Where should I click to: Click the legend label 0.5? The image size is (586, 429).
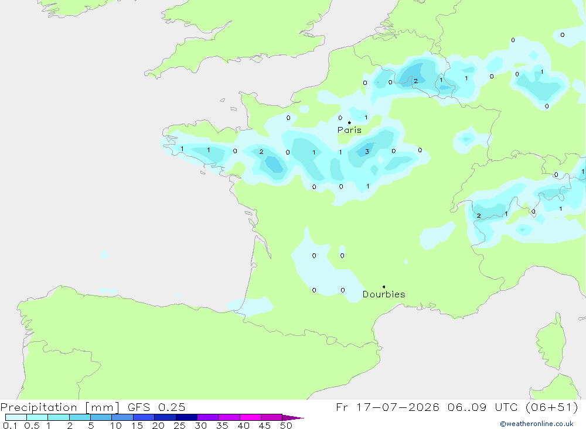(32, 425)
